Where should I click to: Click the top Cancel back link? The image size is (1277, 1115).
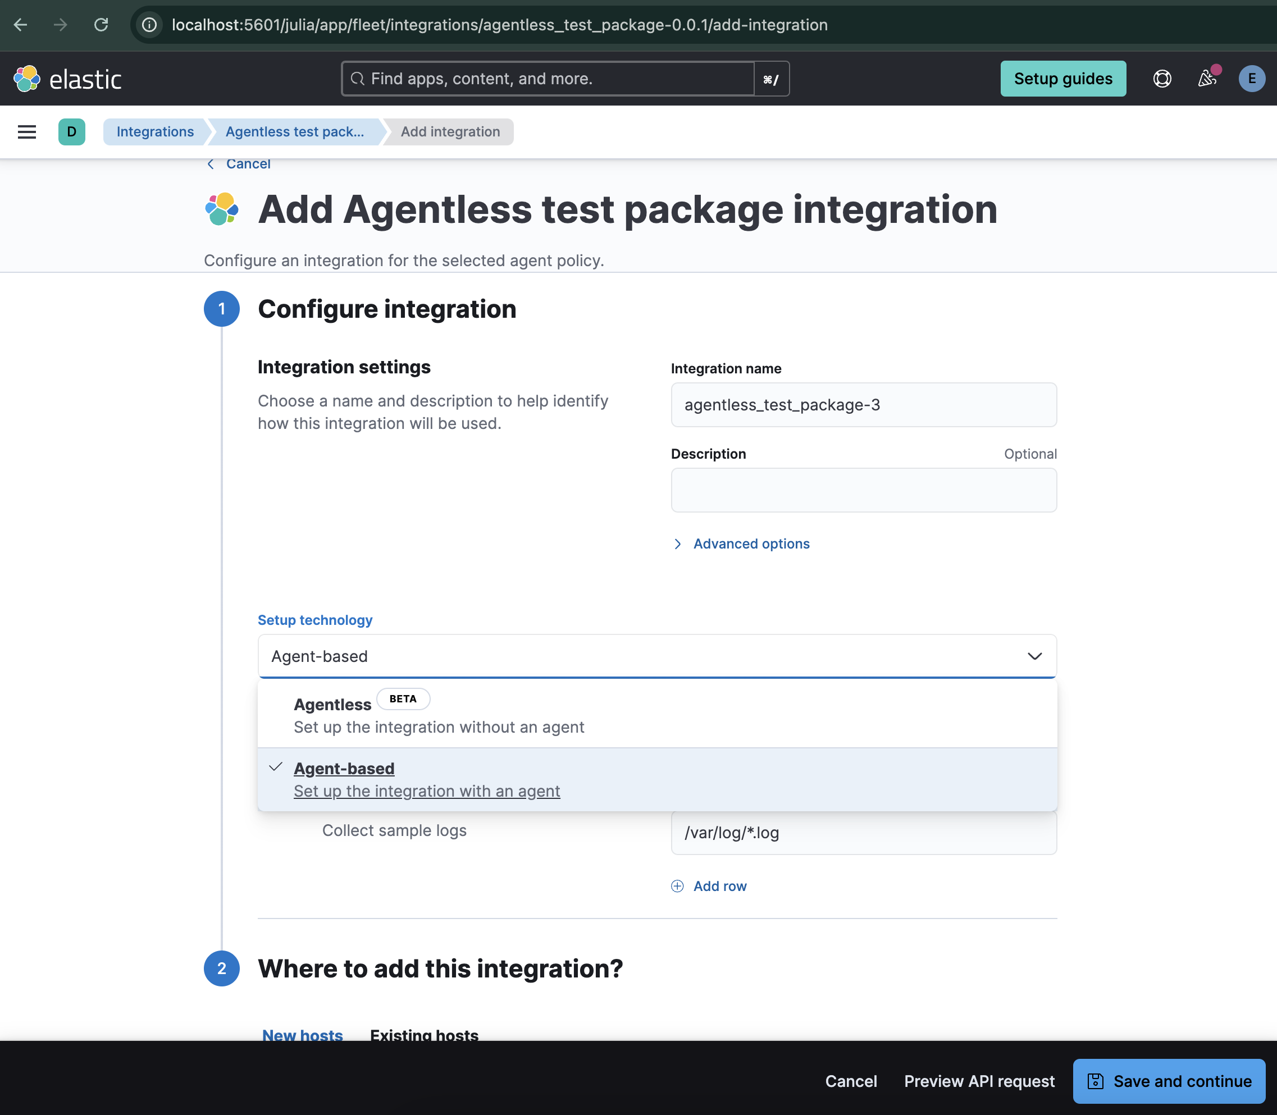[239, 164]
